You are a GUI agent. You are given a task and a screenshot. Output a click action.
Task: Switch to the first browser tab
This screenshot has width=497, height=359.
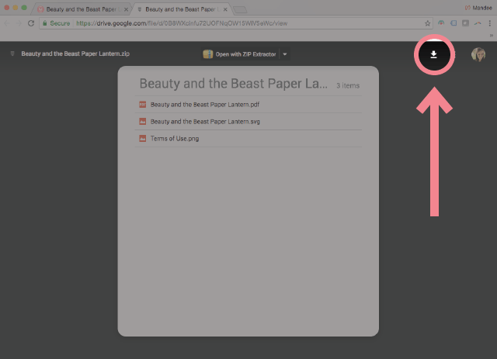tap(81, 9)
